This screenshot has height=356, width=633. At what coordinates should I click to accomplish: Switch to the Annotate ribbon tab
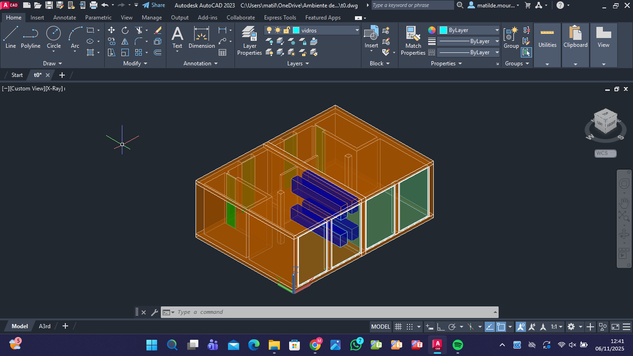coord(64,18)
